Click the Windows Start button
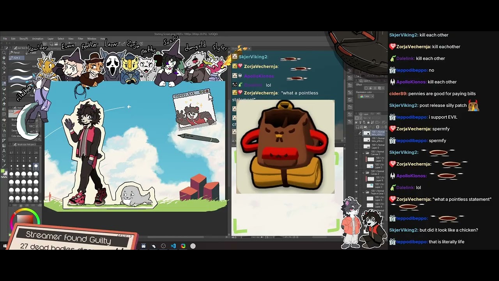The width and height of the screenshot is (499, 281). (5, 246)
